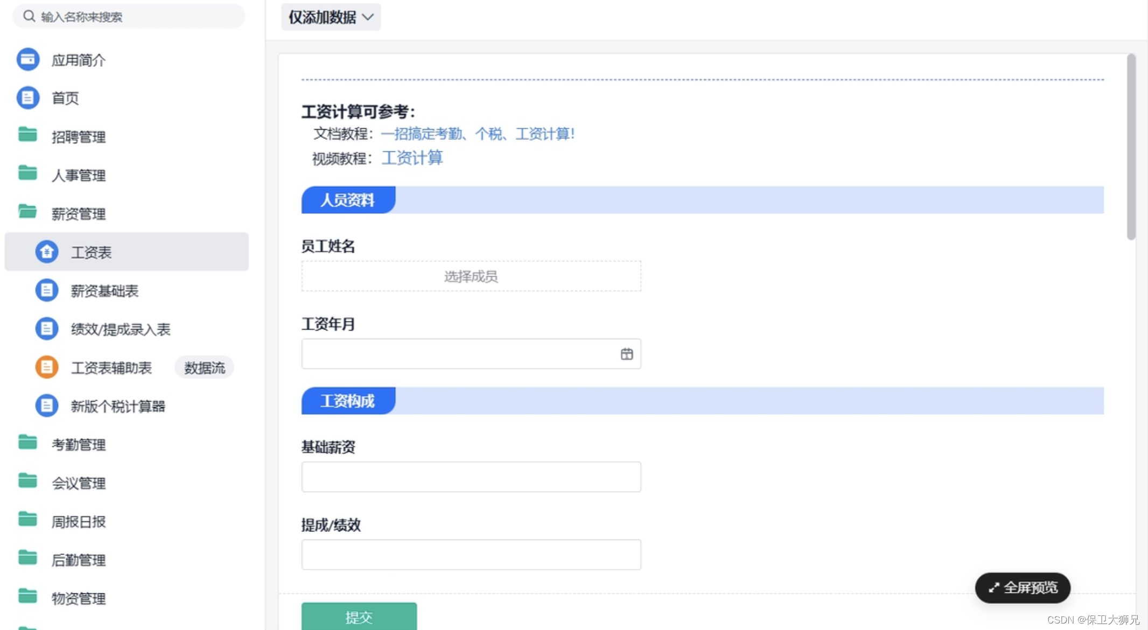This screenshot has height=630, width=1148.
Task: Click the 全屏预览 button
Action: pyautogui.click(x=1022, y=587)
